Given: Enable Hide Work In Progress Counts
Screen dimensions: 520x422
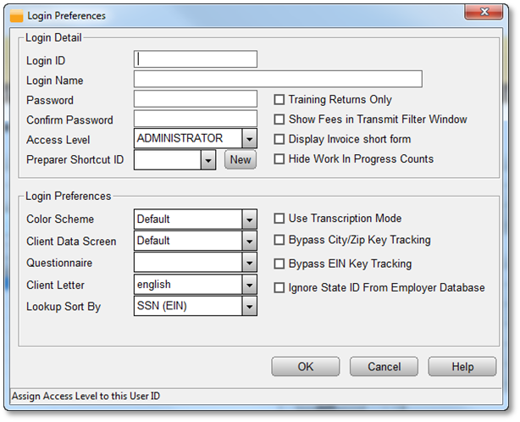Looking at the screenshot, I should (x=279, y=158).
